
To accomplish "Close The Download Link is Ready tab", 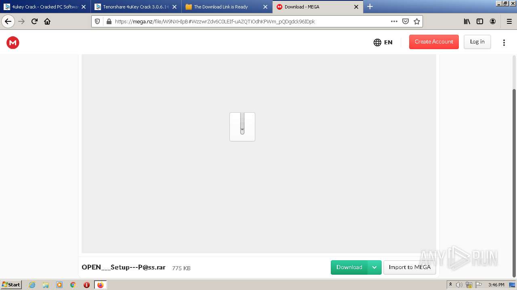I will click(265, 7).
